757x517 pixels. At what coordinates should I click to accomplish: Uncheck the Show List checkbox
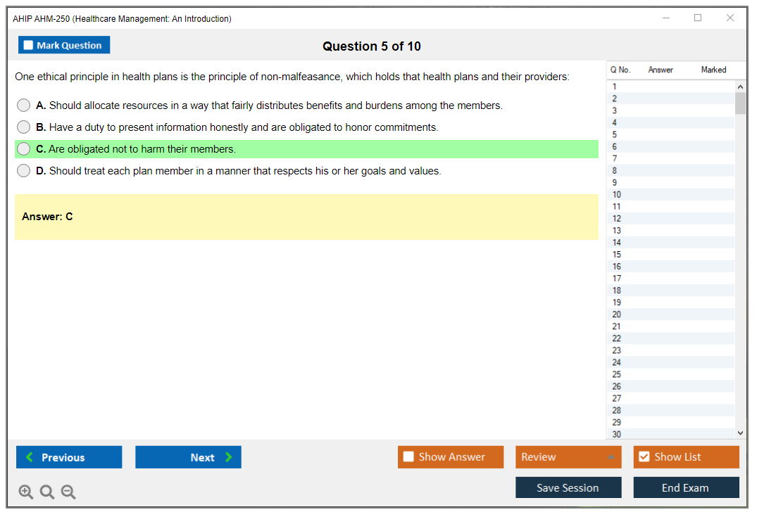(x=644, y=457)
